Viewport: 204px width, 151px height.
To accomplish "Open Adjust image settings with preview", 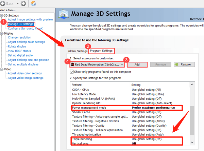I will (x=30, y=19).
